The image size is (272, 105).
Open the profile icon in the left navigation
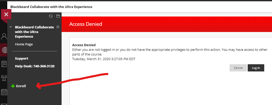[4, 36]
